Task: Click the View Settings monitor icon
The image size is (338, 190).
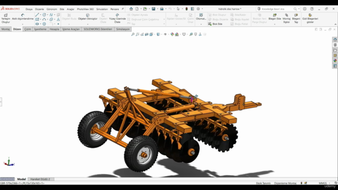Action: 184,34
